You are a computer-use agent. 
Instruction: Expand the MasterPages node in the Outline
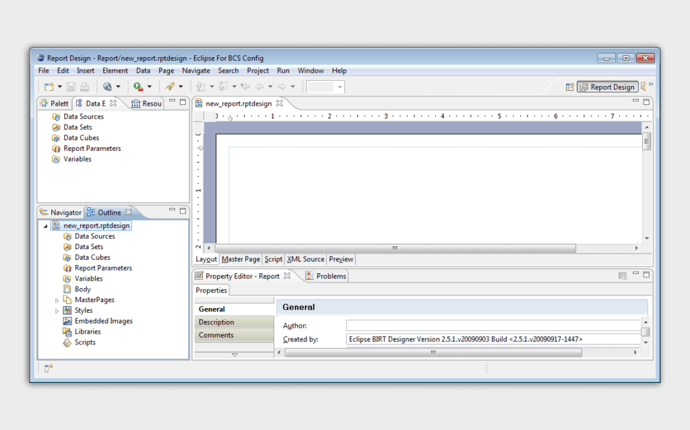pos(57,299)
